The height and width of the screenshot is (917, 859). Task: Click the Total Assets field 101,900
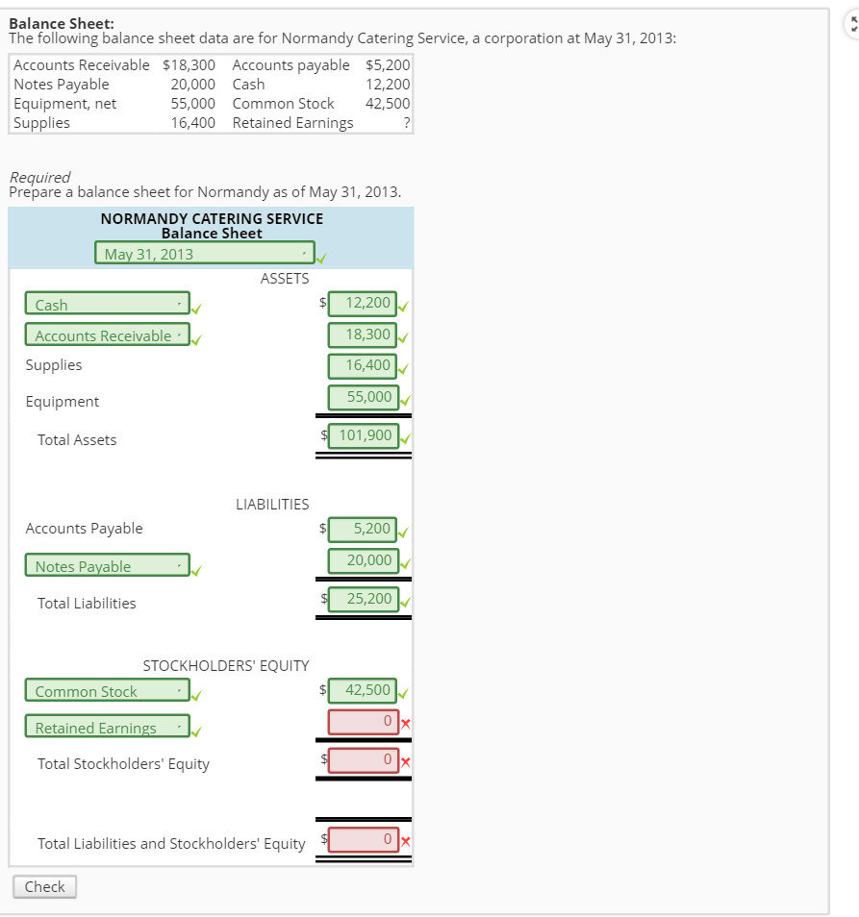click(363, 435)
